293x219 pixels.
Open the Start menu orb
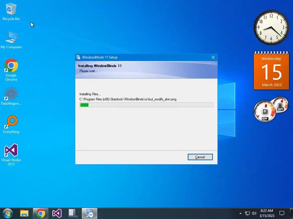8,213
